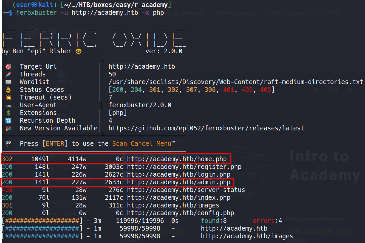Open the academy.htb/server-status link
The height and width of the screenshot is (243, 365).
186,190
